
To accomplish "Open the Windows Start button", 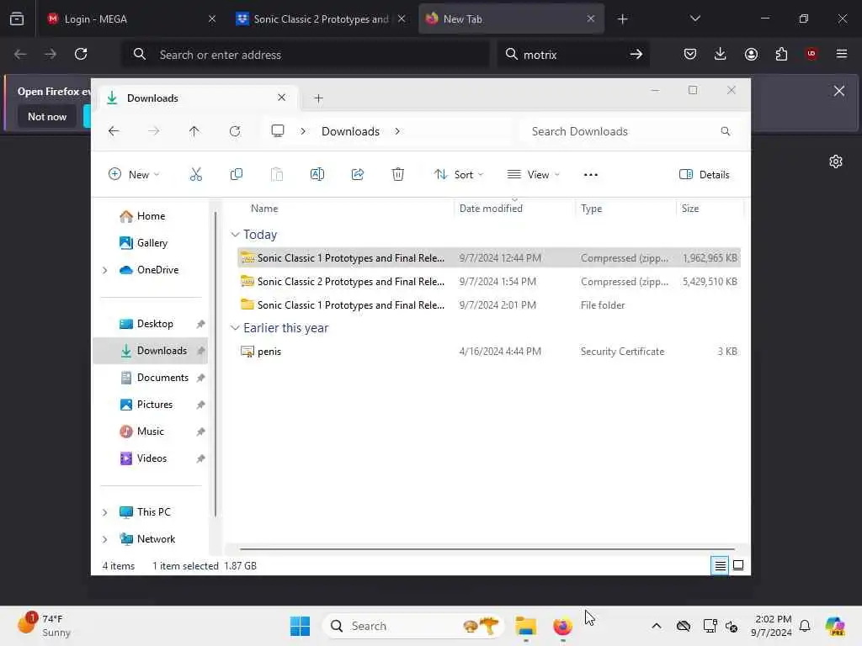I will tap(300, 626).
